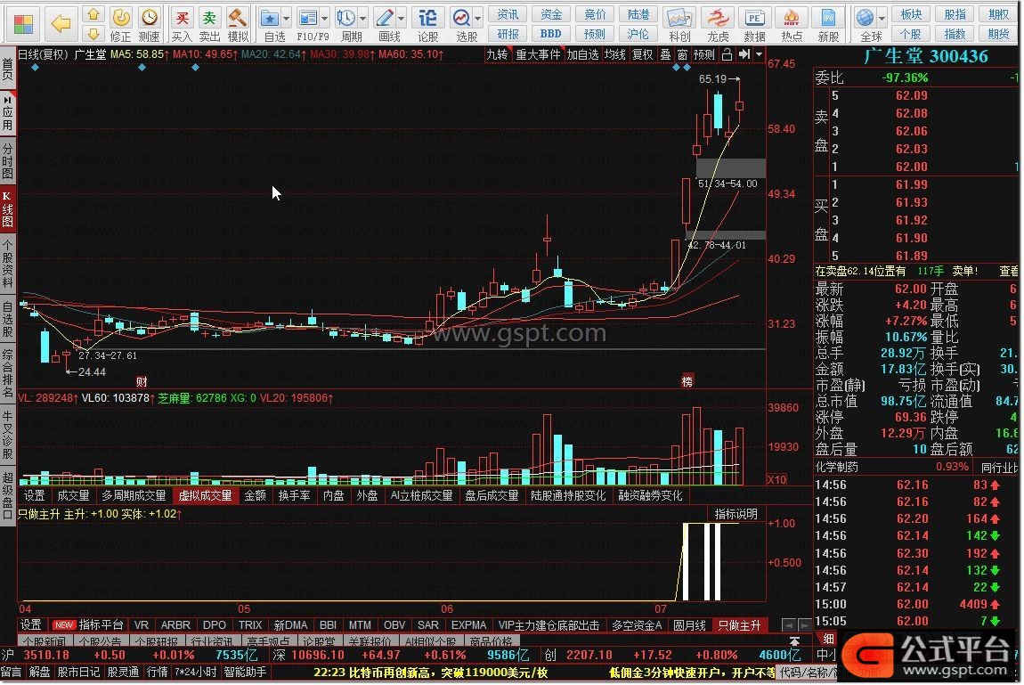
Task: Toggle 复权 price adjustment
Action: point(643,55)
